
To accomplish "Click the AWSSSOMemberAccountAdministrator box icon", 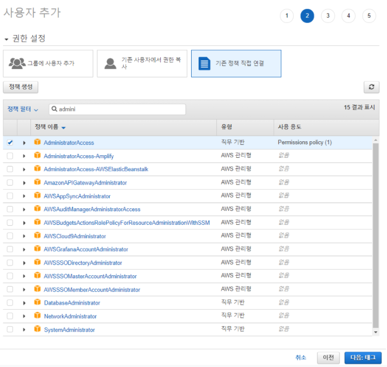I will 38,289.
